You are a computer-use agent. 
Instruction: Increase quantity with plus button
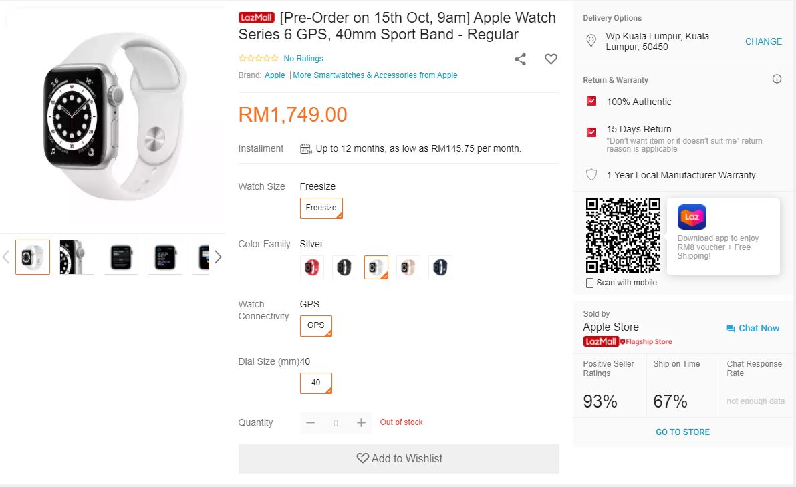pyautogui.click(x=361, y=422)
